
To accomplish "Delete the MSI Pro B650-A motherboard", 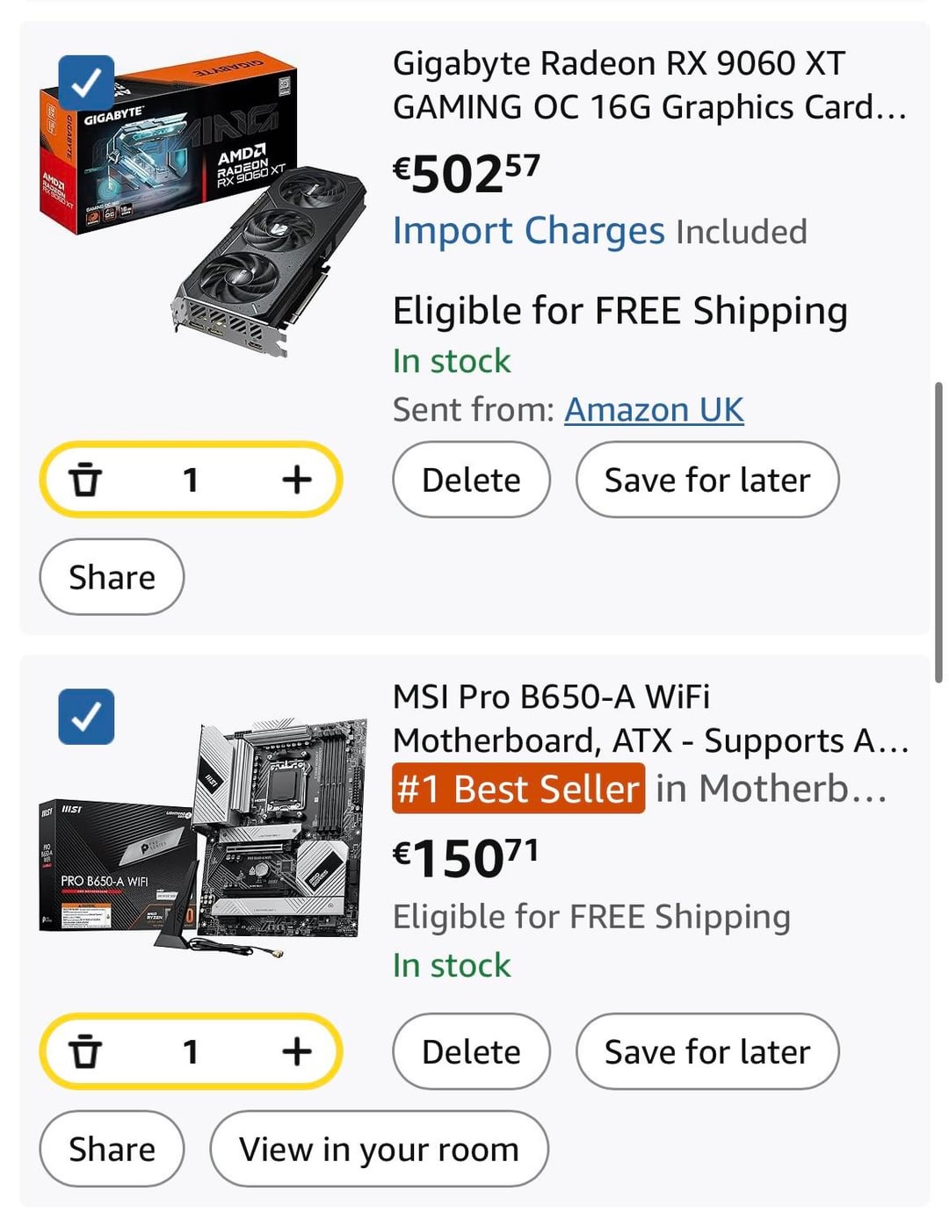I will coord(471,1051).
